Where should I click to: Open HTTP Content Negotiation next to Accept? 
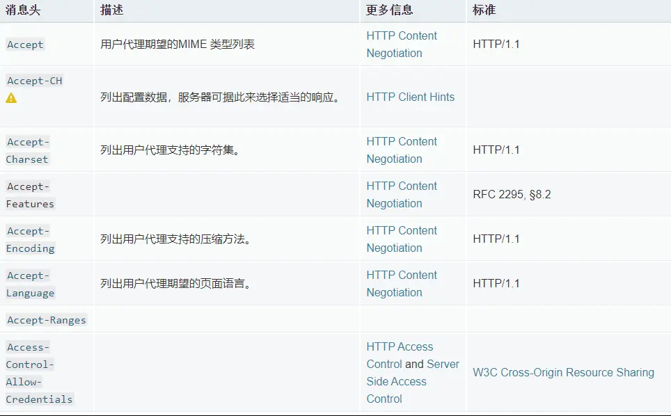pos(402,45)
